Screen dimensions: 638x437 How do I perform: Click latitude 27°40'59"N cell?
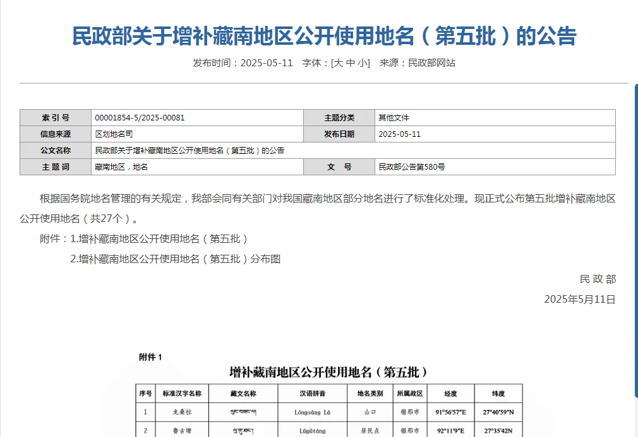[498, 412]
